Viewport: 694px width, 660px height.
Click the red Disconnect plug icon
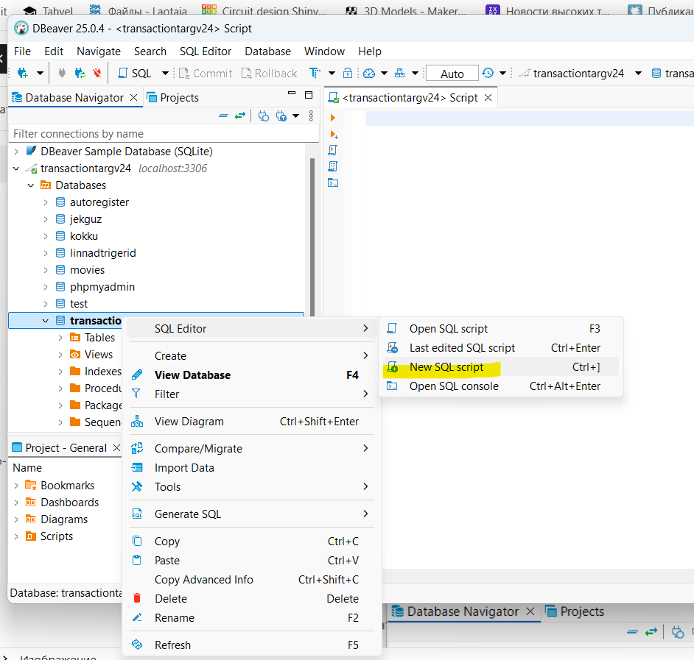click(x=97, y=73)
